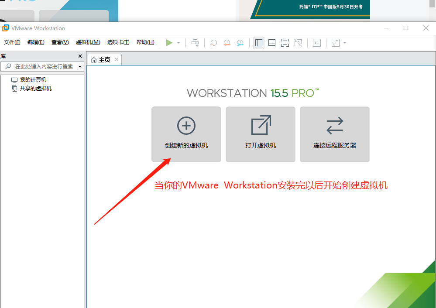
Task: Click the Console View terminal icon
Action: (x=317, y=43)
